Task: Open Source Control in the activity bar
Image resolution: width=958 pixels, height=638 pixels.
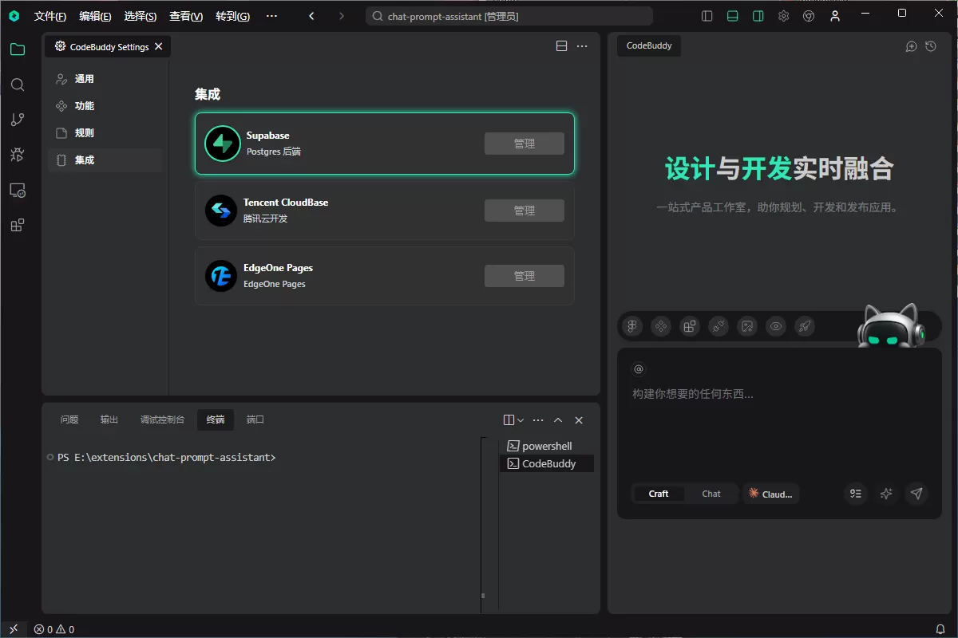Action: coord(18,120)
